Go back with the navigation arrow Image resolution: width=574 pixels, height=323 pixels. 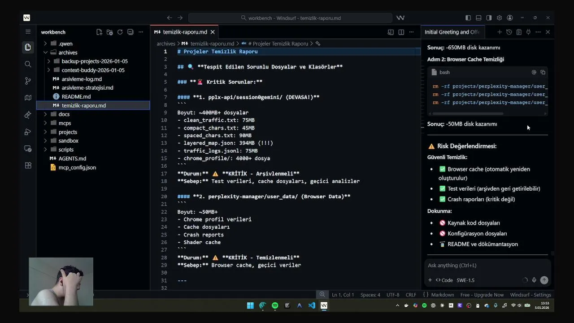click(169, 17)
